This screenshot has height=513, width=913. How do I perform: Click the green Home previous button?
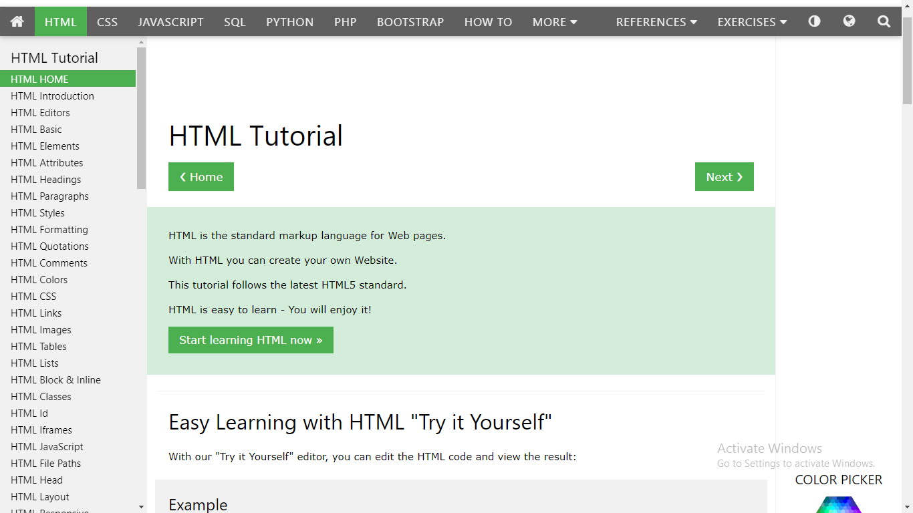point(201,177)
